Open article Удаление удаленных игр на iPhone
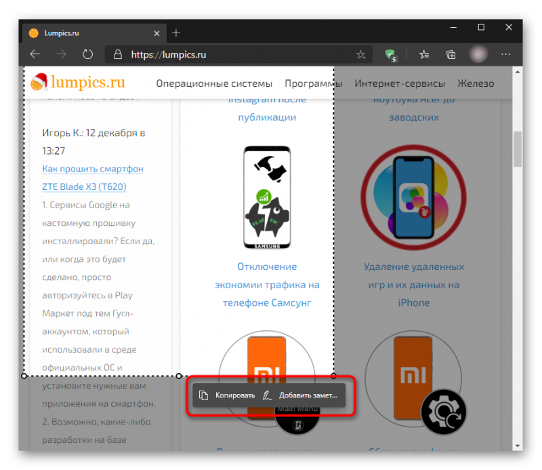This screenshot has height=470, width=542. [414, 284]
